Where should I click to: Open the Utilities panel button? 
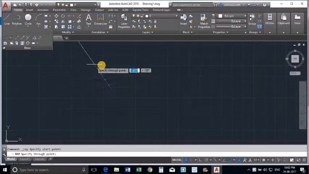tap(270, 19)
